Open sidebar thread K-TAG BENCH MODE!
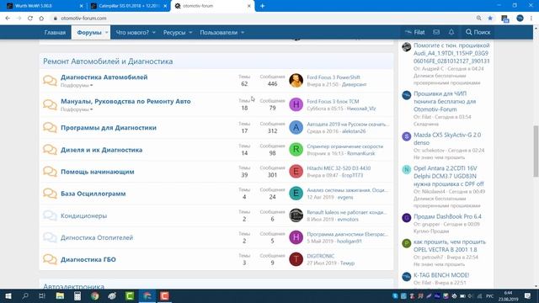 (441, 275)
